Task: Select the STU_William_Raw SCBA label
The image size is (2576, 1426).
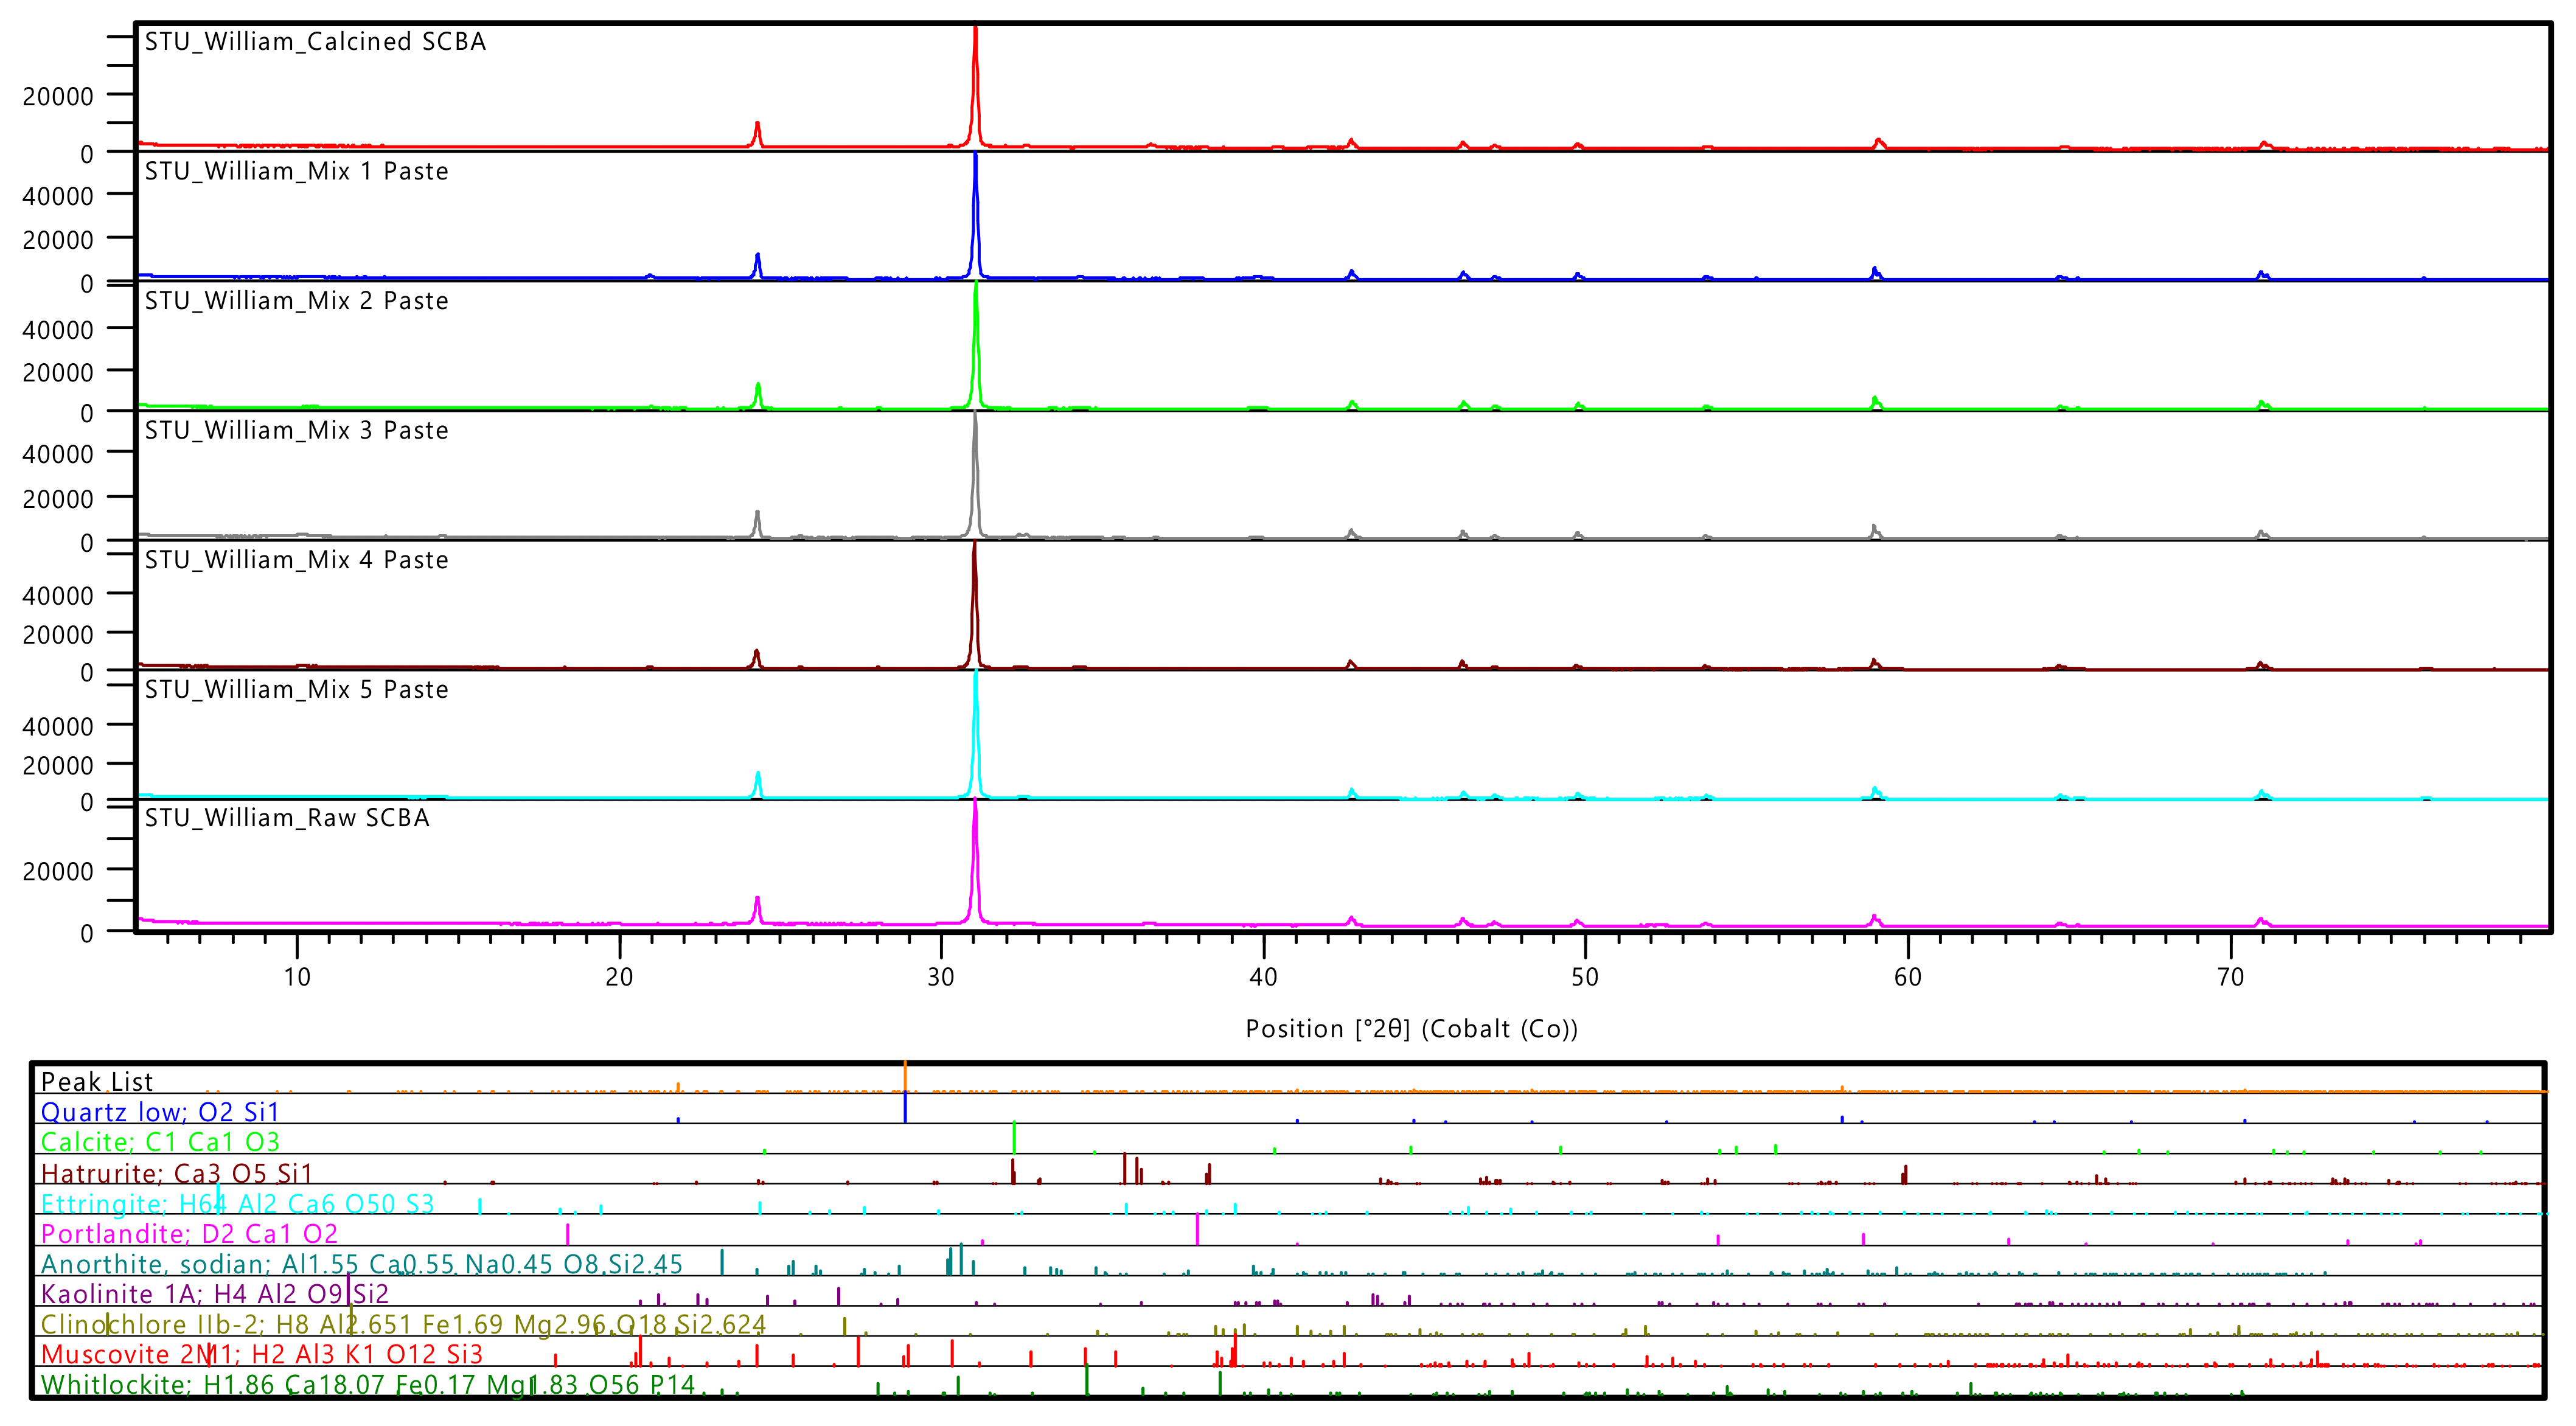Action: coord(287,818)
